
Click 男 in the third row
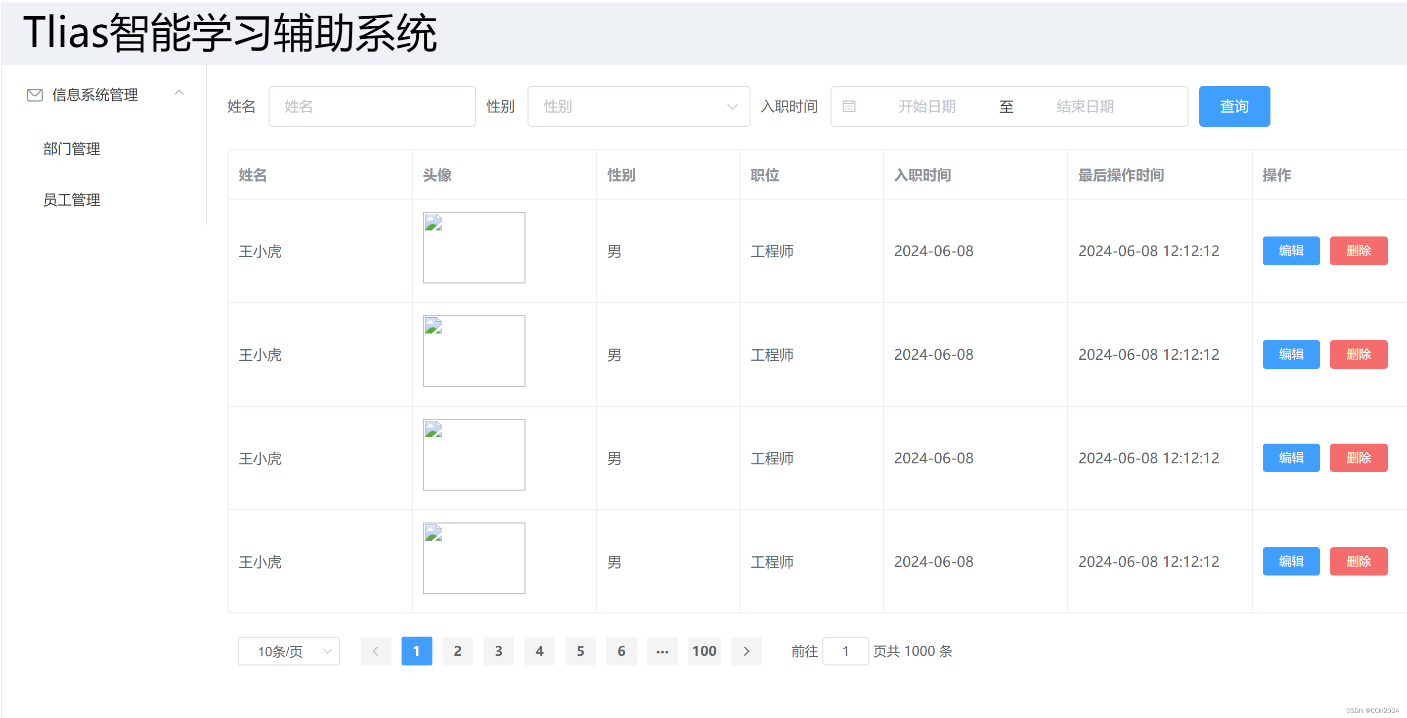614,458
